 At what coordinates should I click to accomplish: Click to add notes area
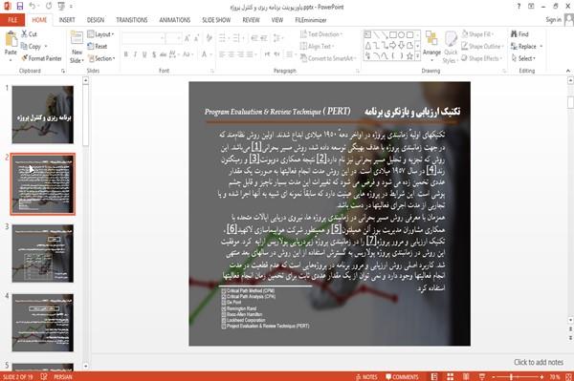539,362
